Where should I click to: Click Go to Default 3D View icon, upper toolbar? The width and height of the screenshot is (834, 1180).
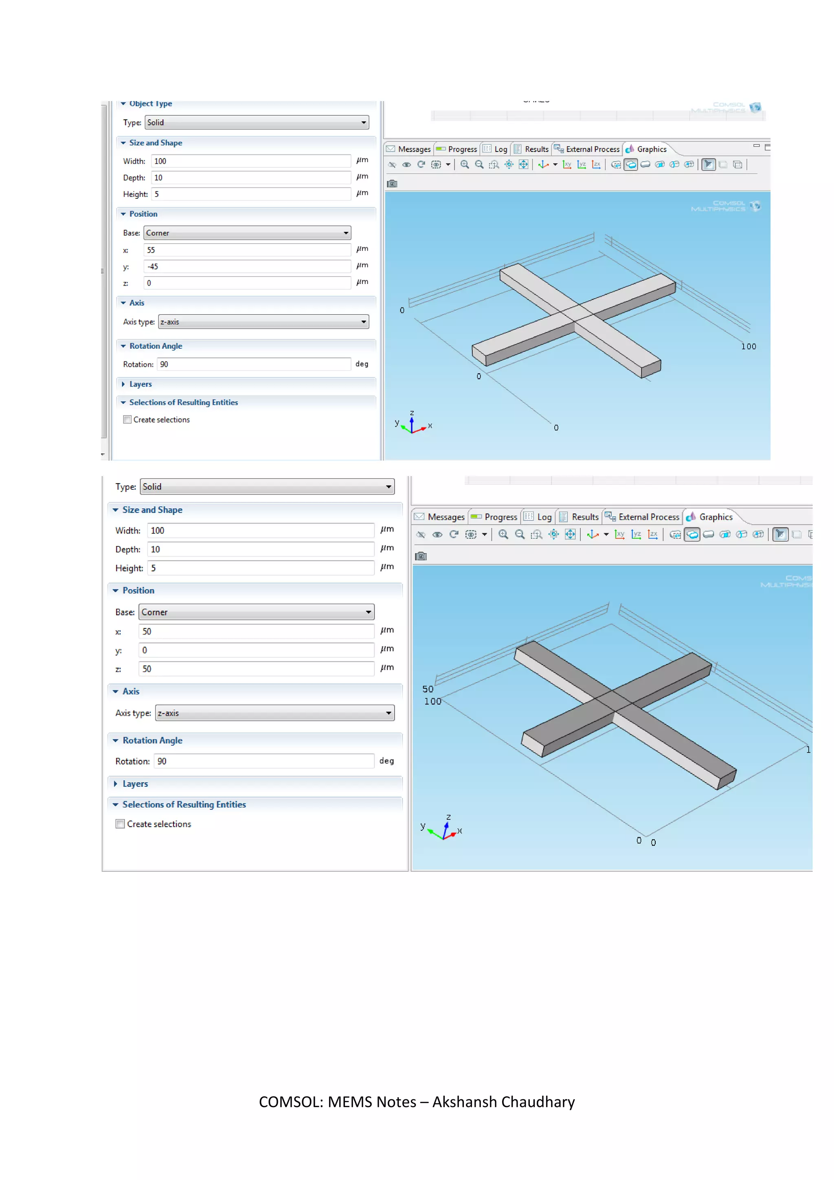coord(543,165)
